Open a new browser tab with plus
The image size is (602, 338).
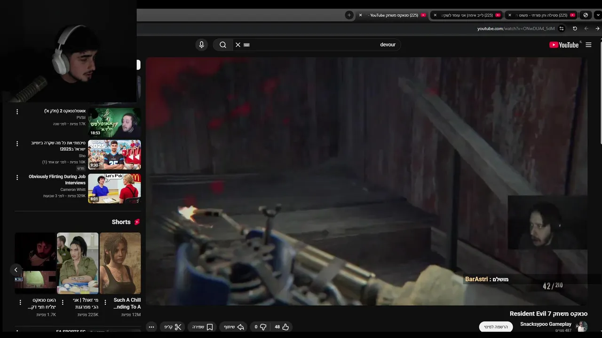click(x=349, y=15)
